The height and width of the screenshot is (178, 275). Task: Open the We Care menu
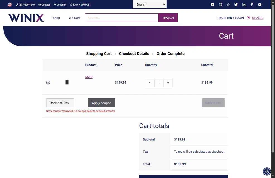(75, 18)
